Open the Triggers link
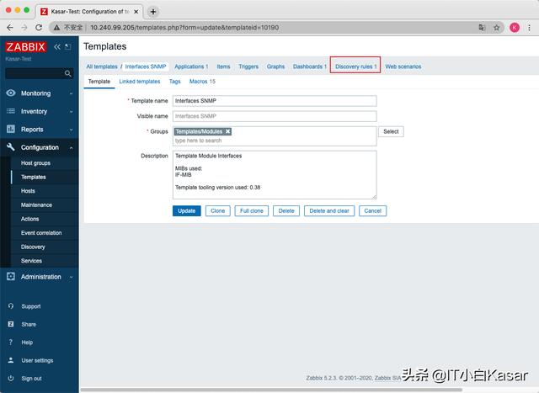The image size is (539, 393). click(248, 66)
